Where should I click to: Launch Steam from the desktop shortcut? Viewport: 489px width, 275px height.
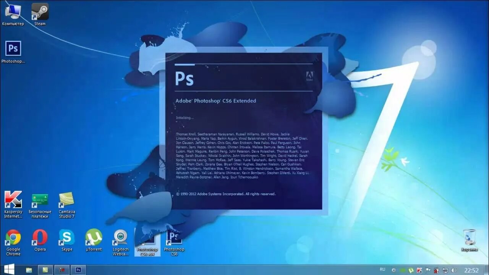pyautogui.click(x=40, y=15)
